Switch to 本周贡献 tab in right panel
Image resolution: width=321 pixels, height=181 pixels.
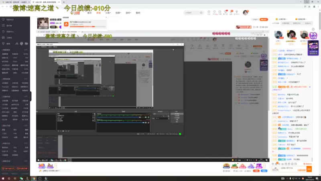click(x=286, y=23)
